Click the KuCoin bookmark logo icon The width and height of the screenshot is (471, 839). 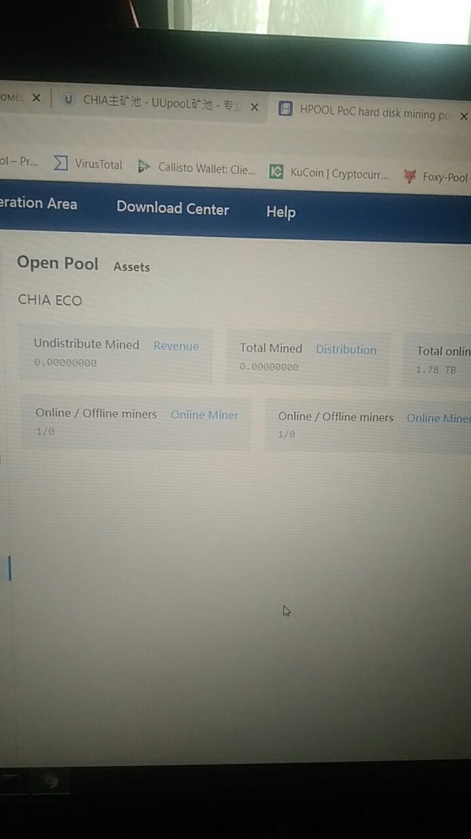[277, 172]
